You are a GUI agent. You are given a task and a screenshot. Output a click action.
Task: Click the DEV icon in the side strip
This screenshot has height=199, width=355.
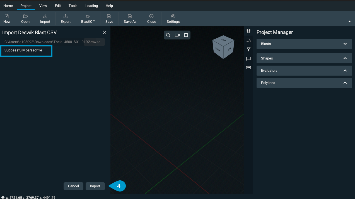click(248, 68)
